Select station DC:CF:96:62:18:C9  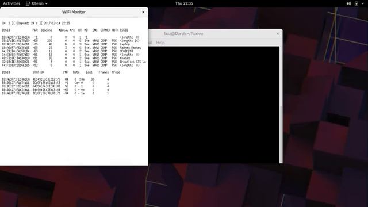[47, 83]
